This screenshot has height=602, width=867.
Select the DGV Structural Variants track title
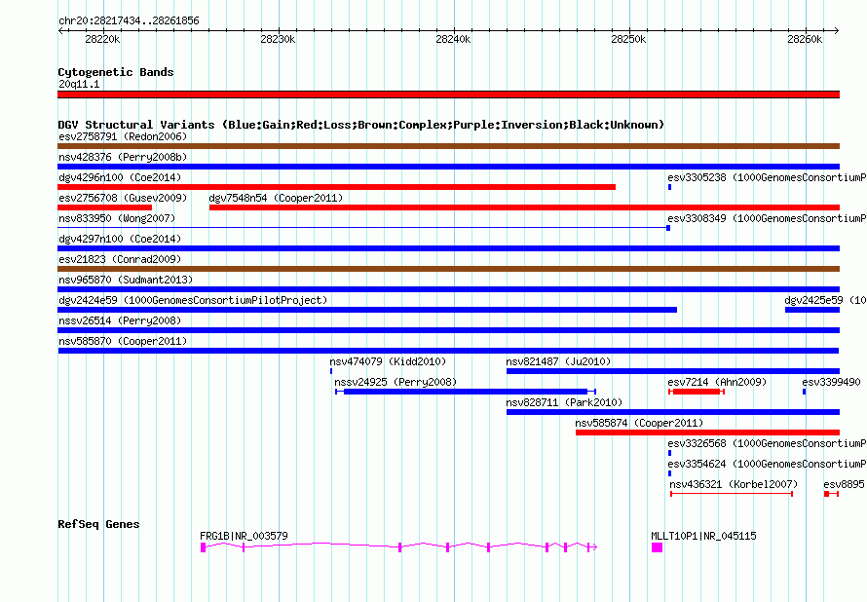[361, 125]
